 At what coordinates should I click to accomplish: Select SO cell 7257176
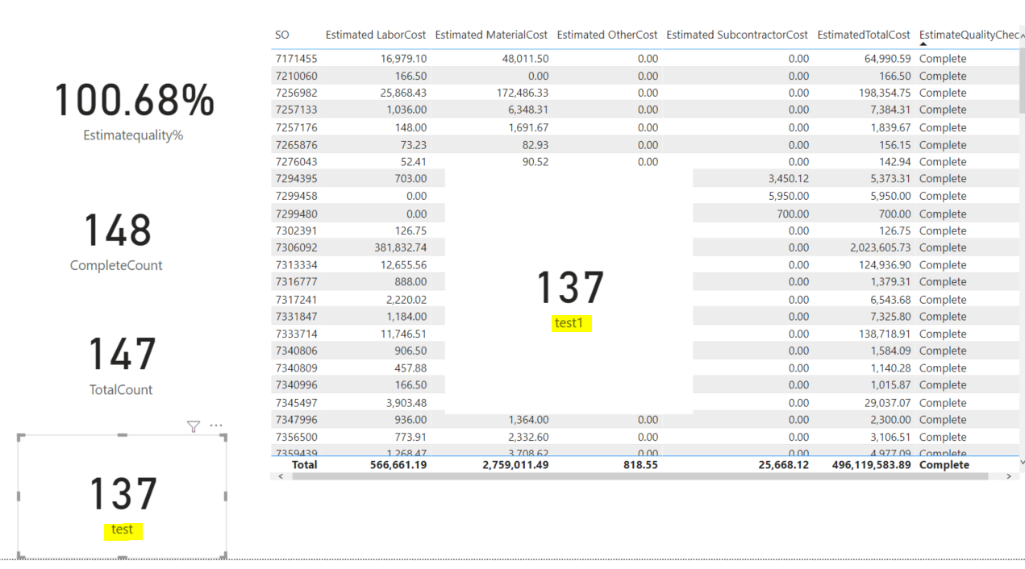coord(296,127)
